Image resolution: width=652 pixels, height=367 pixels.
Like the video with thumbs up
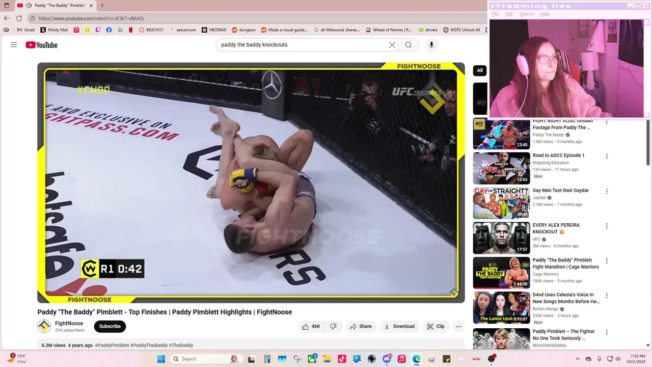pyautogui.click(x=311, y=326)
